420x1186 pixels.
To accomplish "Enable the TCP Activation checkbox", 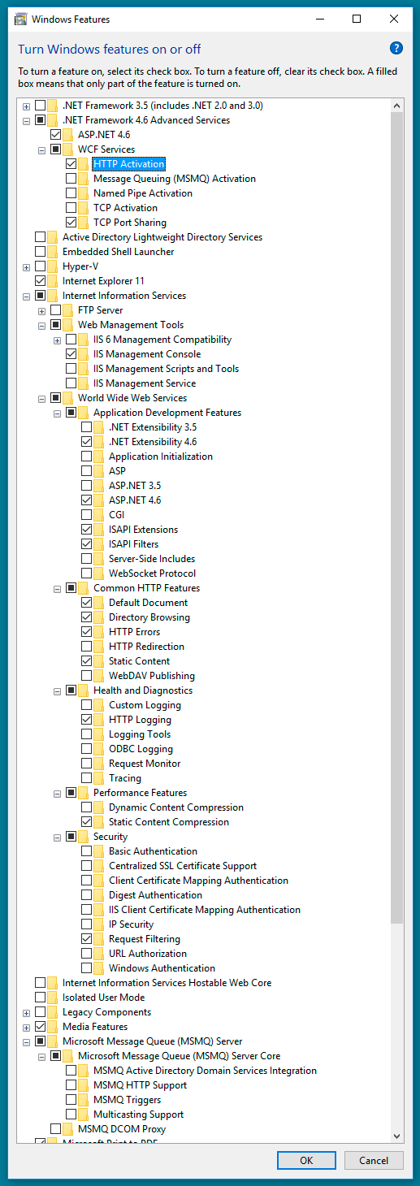I will click(x=71, y=208).
